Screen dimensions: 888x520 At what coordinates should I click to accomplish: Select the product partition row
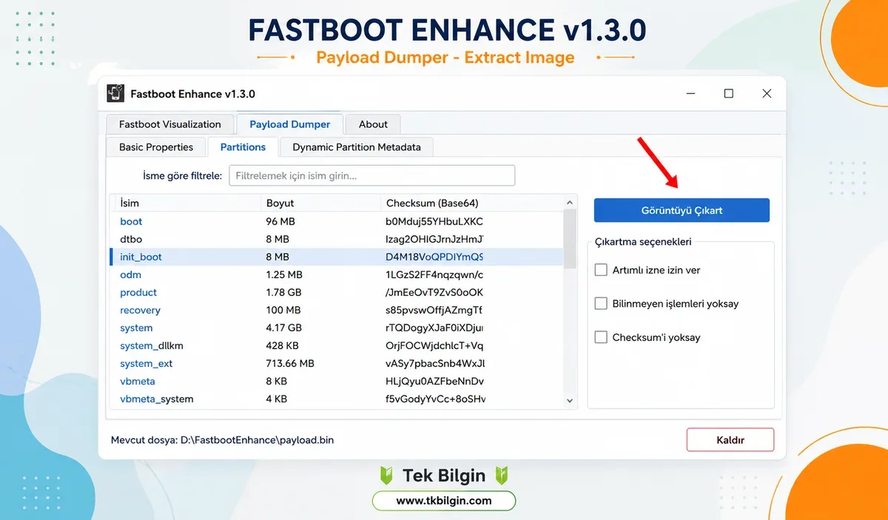[x=337, y=292]
